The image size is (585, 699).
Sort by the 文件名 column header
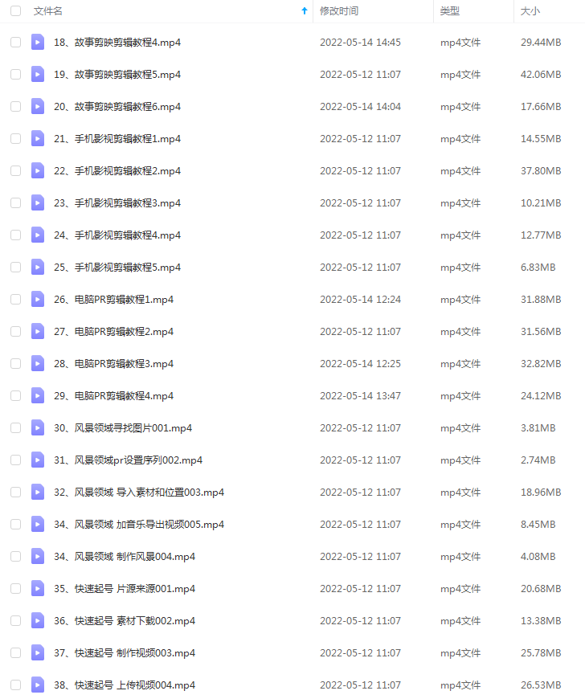47,10
